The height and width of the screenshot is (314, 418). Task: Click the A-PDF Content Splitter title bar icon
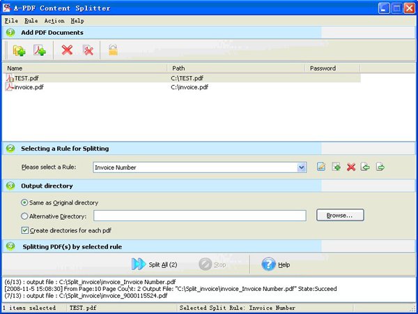tap(7, 8)
